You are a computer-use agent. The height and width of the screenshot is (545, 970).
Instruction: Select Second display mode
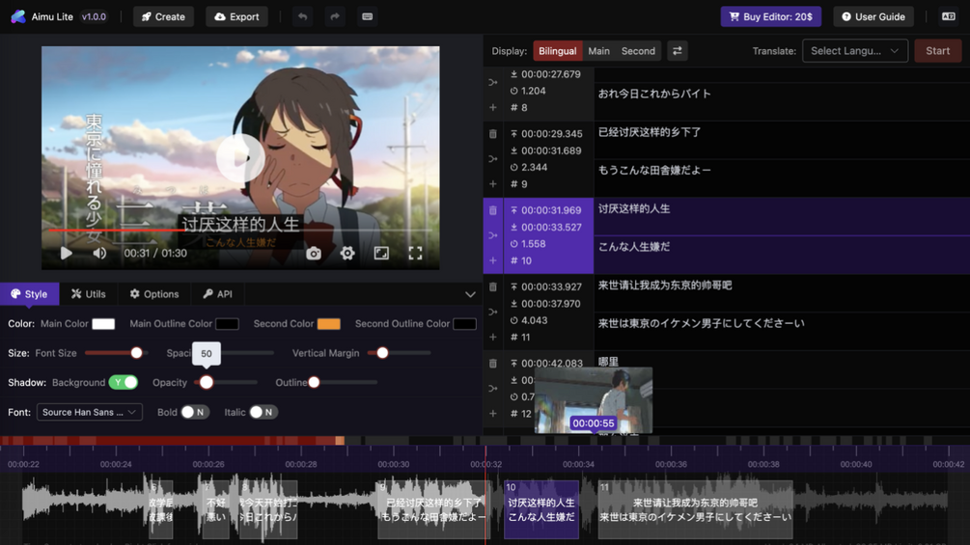coord(638,51)
